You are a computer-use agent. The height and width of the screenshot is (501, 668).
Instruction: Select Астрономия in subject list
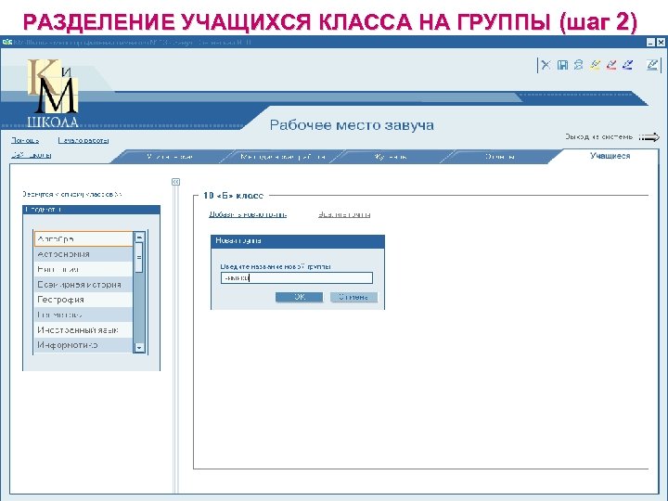[x=83, y=254]
